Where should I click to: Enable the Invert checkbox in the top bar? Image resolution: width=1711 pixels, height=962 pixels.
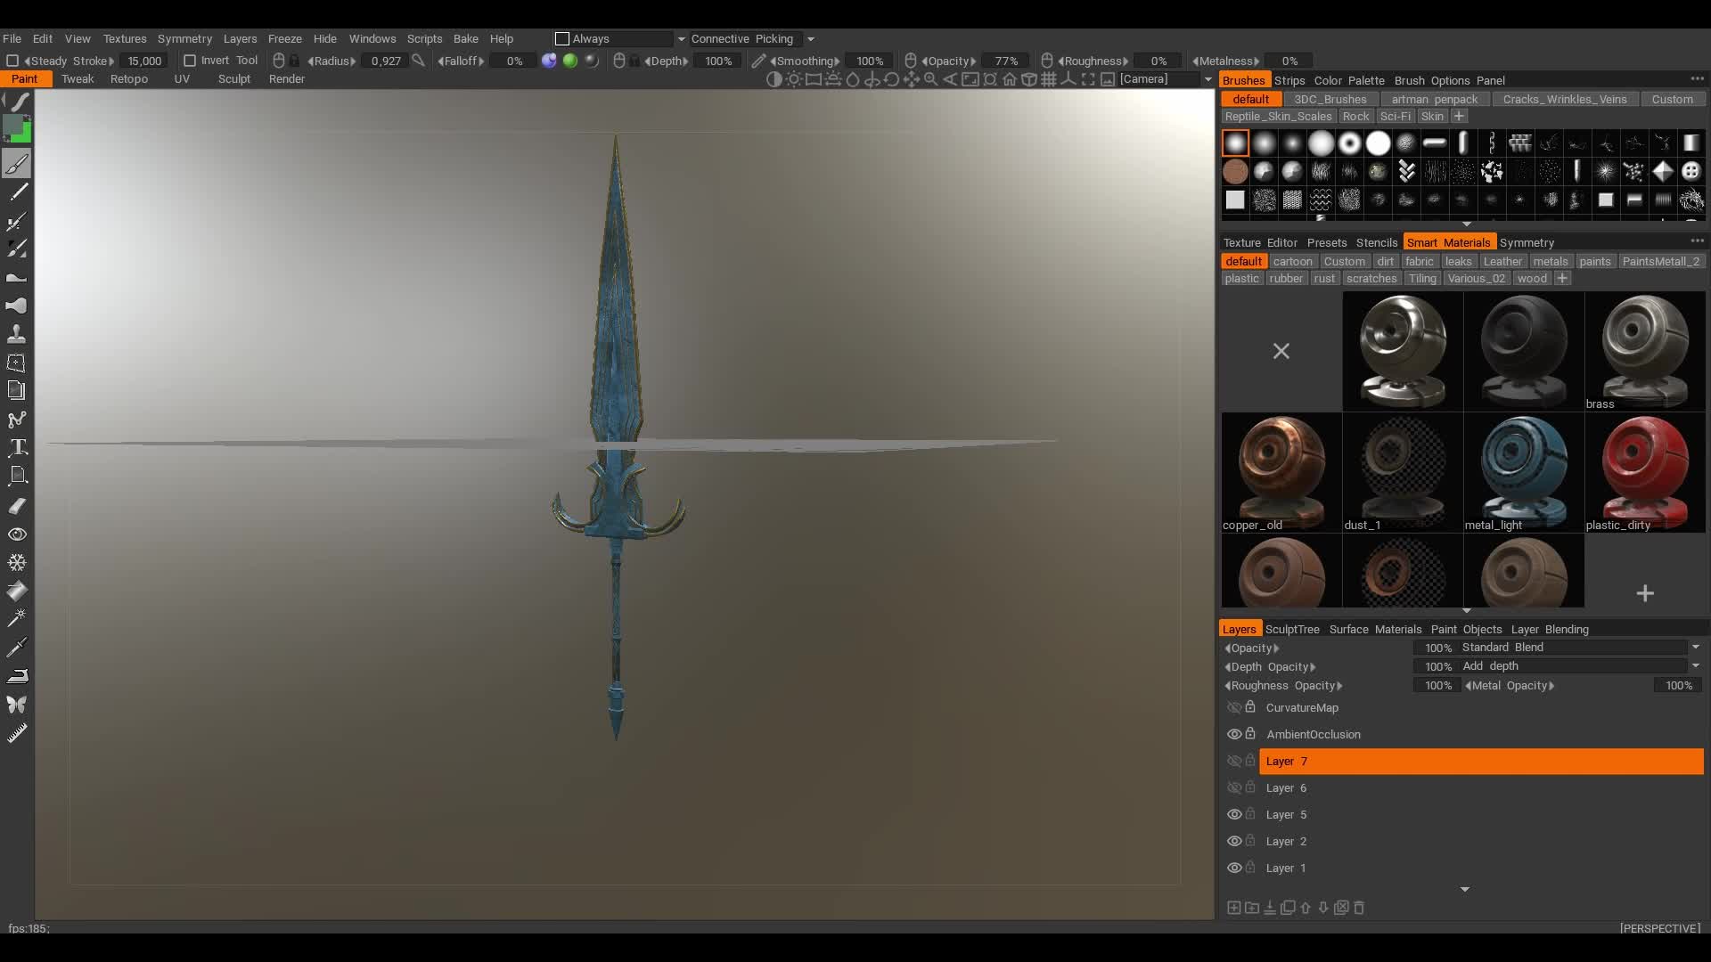point(190,60)
